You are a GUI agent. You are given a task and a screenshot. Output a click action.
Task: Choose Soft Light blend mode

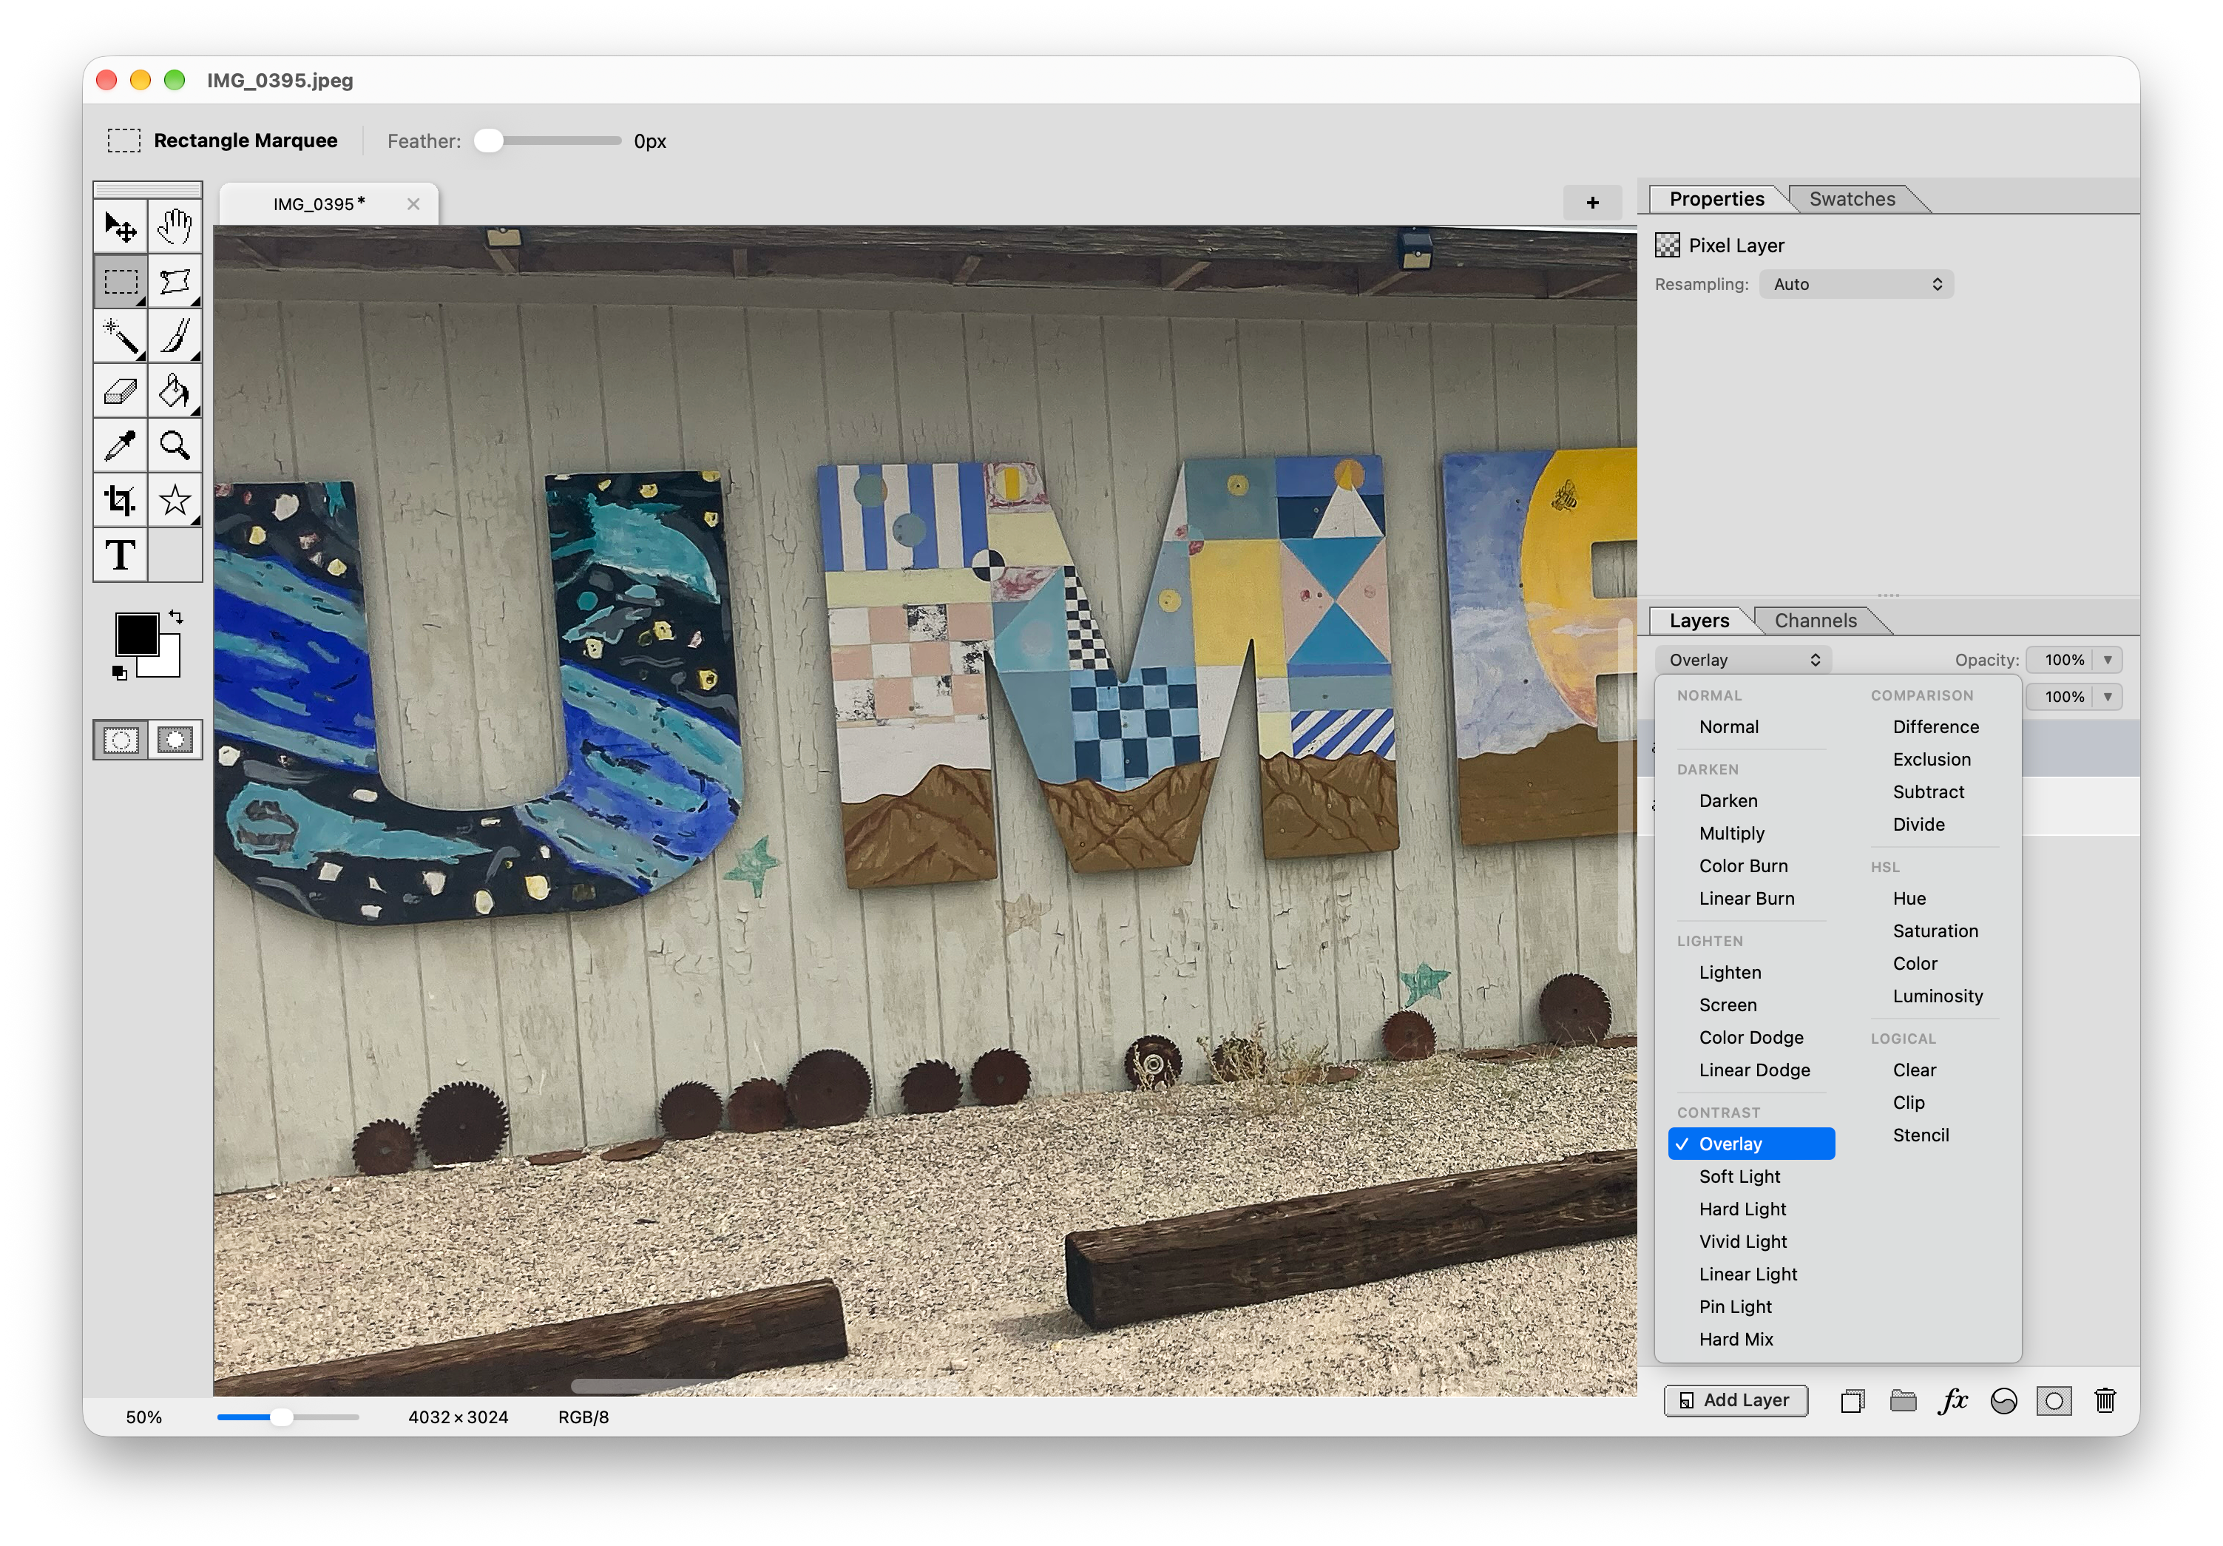pyautogui.click(x=1739, y=1176)
